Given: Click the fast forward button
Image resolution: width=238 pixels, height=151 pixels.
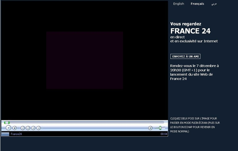Looking at the screenshot, I should [x=33, y=128].
